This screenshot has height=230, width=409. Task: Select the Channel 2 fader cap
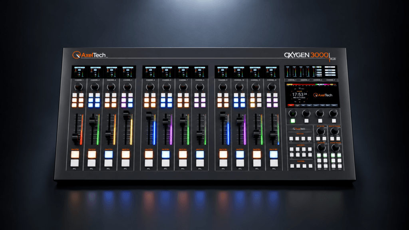(x=92, y=122)
